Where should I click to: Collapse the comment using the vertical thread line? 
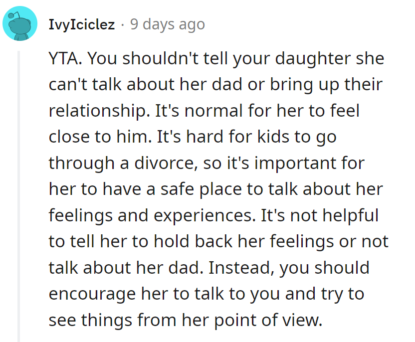tap(18, 196)
